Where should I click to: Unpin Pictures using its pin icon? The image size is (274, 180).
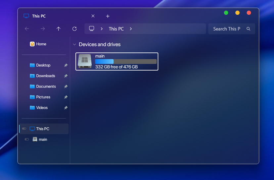coord(66,97)
